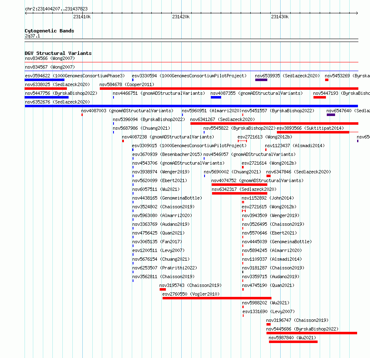Click nsv5894245 (Almarri2020) label

click(x=272, y=250)
